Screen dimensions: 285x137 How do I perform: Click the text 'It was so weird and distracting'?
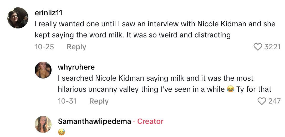click(179, 35)
